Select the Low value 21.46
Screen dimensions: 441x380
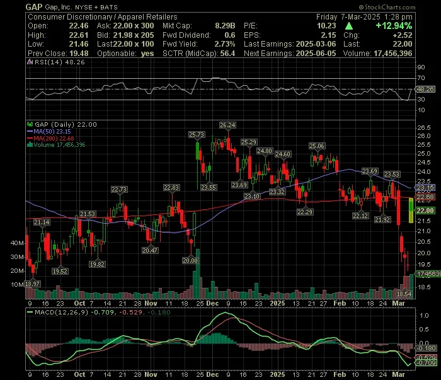(79, 44)
